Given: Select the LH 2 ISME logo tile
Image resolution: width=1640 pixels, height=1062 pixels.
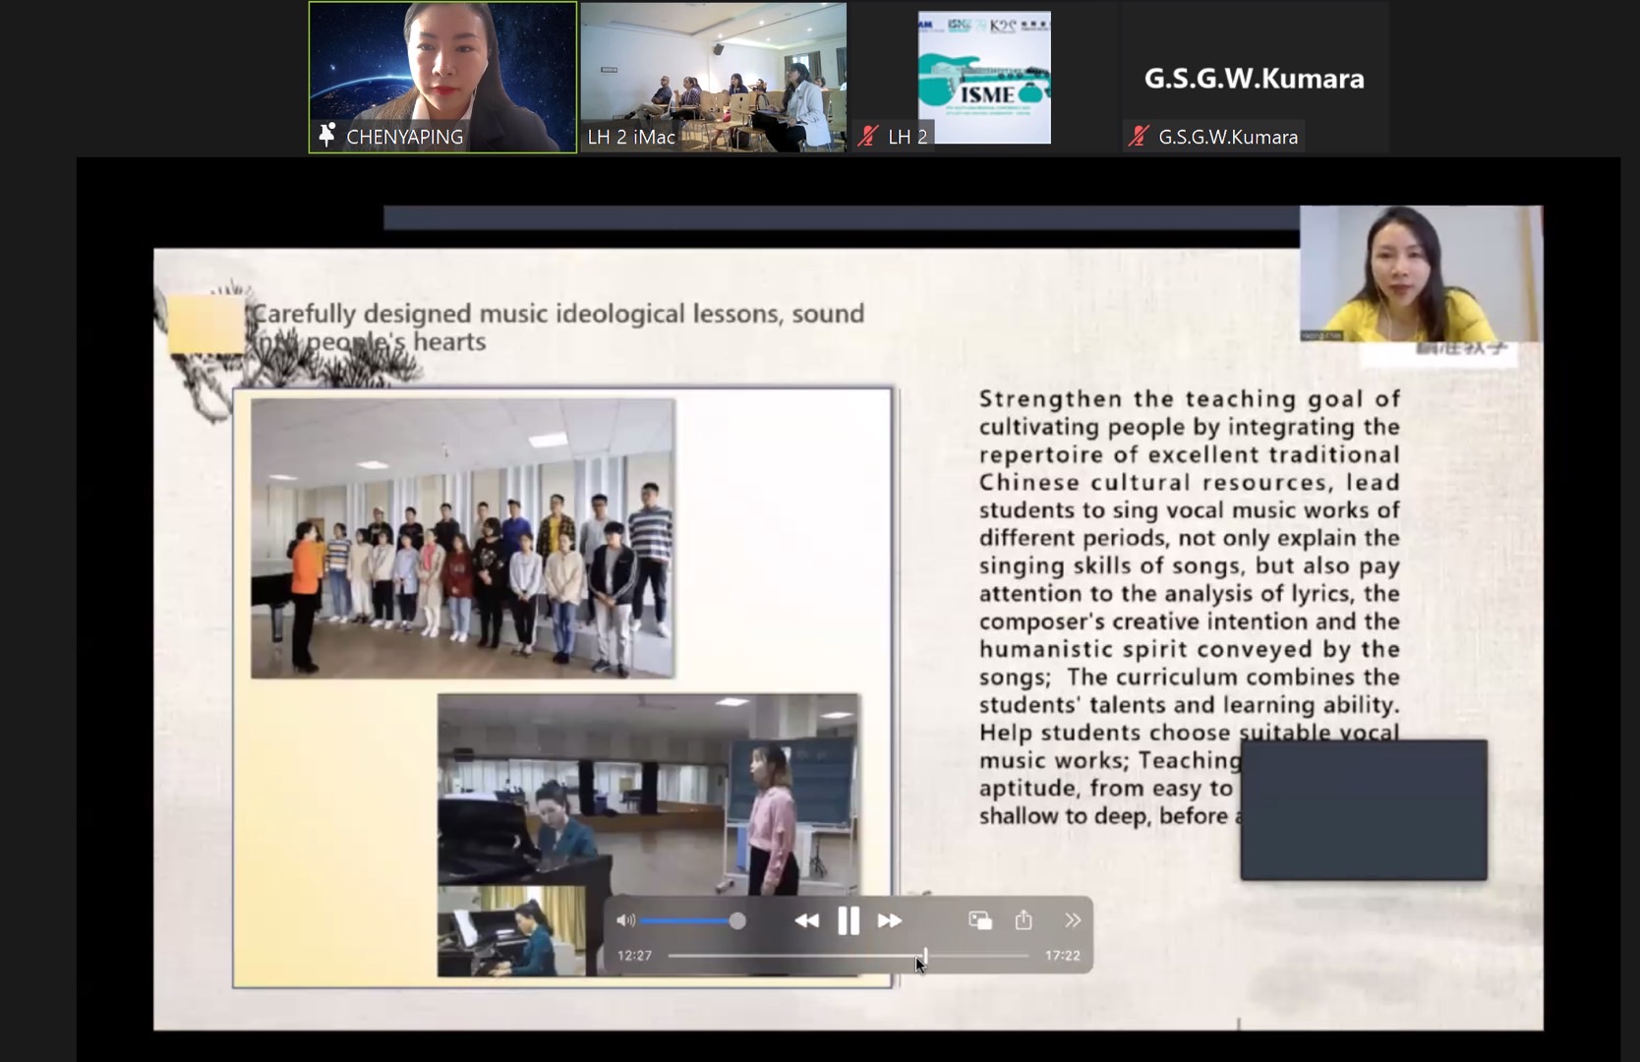Looking at the screenshot, I should point(983,77).
